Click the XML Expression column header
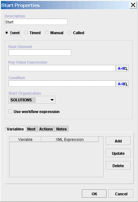The width and height of the screenshot is (138, 202). (x=70, y=140)
